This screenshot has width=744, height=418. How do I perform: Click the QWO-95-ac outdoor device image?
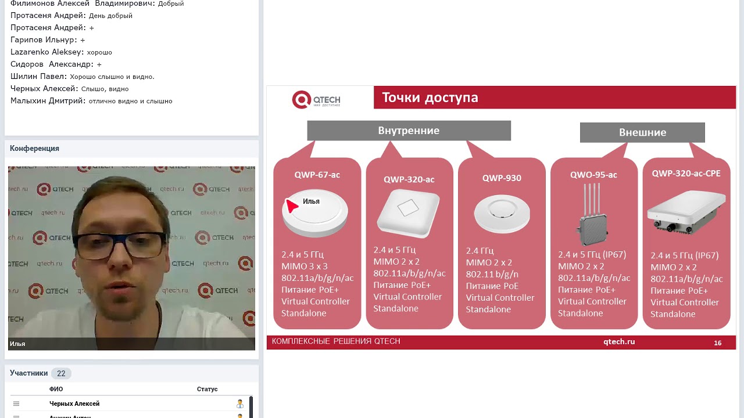(x=593, y=215)
